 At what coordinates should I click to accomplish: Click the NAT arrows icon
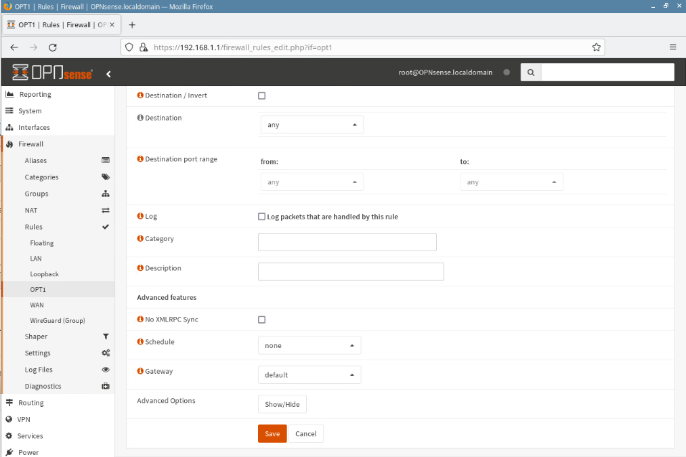click(106, 211)
